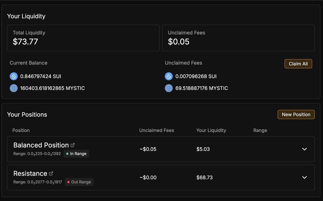The height and width of the screenshot is (201, 323).
Task: Expand the Balanced Position row chevron
Action: 304,149
